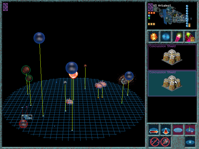Select the blue sphere beside the spiral galaxy
This screenshot has width=199, height=149.
129,76
